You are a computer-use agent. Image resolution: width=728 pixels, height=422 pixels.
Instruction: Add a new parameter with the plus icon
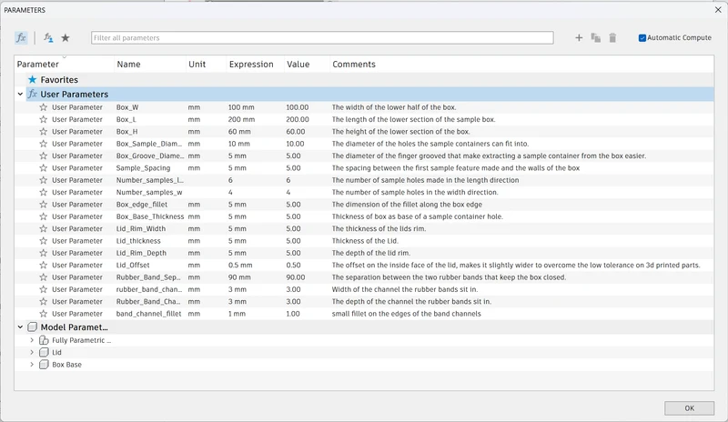click(579, 37)
